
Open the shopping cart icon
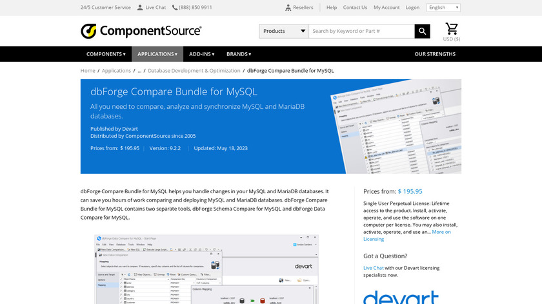(x=452, y=28)
